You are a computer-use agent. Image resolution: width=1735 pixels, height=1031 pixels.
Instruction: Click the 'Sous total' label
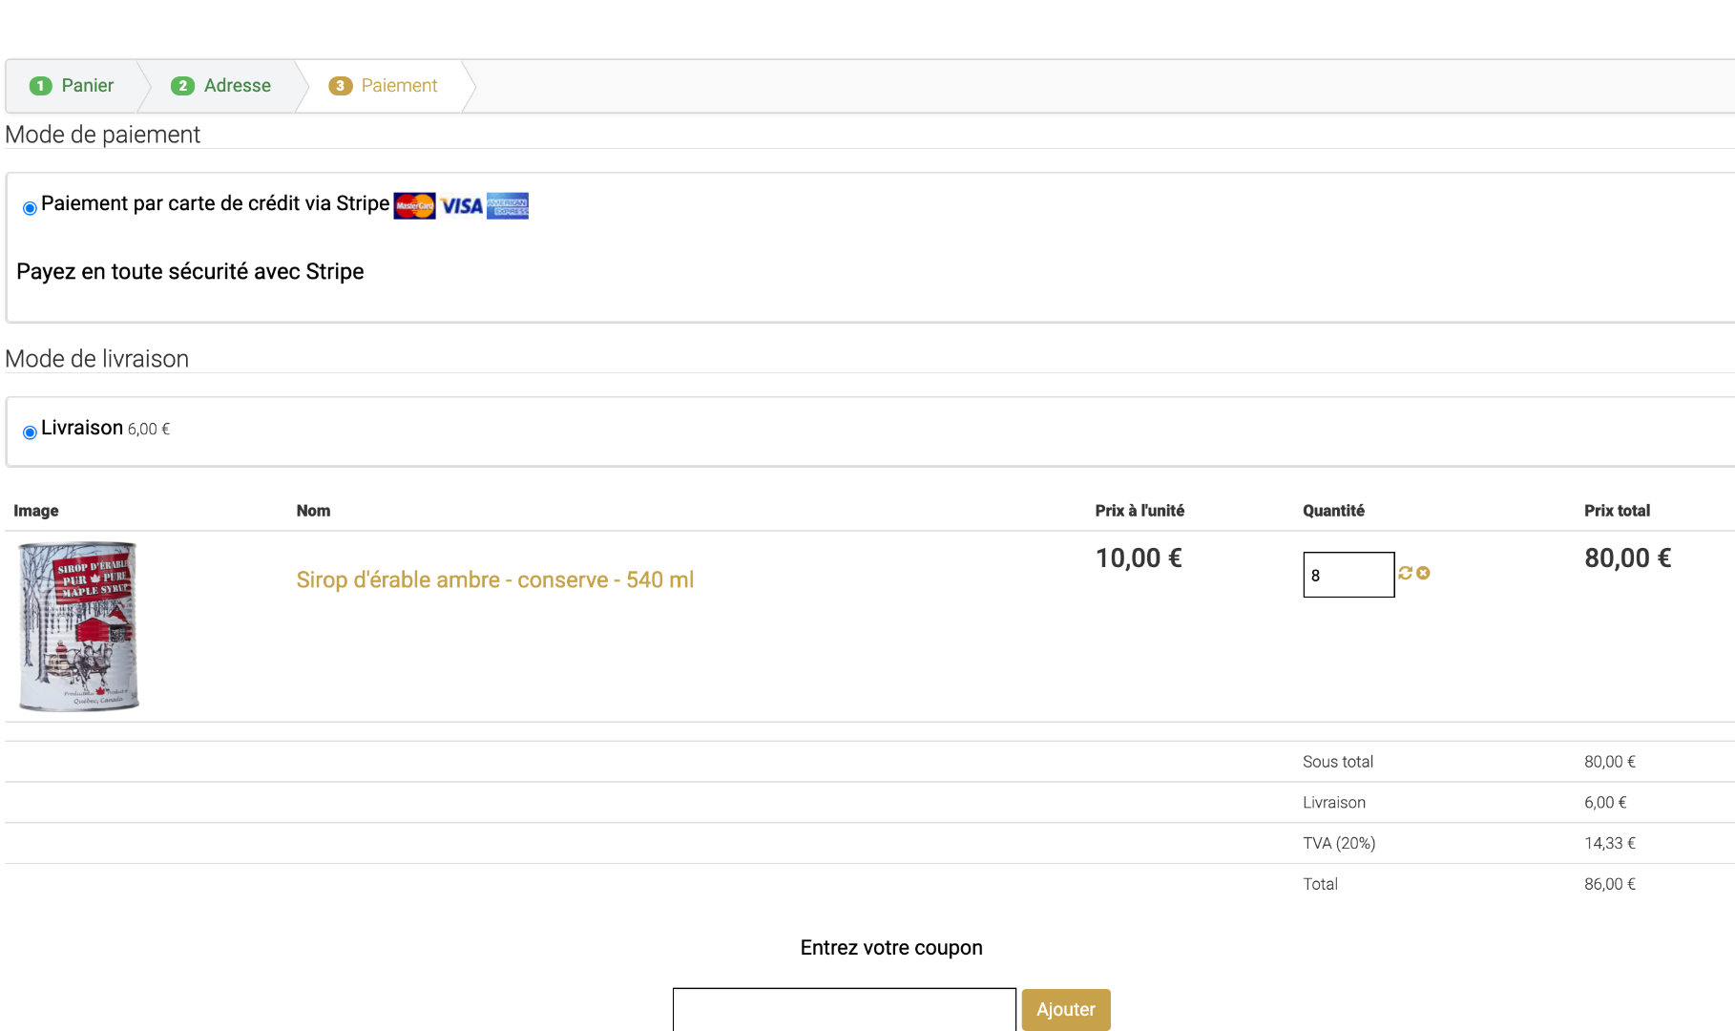coord(1338,762)
